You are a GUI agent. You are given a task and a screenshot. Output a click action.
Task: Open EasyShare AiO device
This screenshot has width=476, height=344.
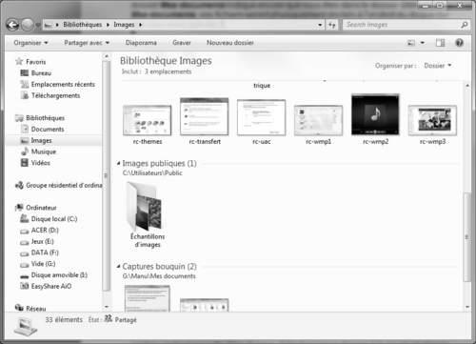pyautogui.click(x=46, y=286)
